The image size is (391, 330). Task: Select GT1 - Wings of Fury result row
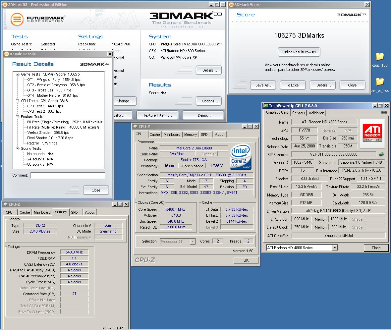tap(54, 80)
